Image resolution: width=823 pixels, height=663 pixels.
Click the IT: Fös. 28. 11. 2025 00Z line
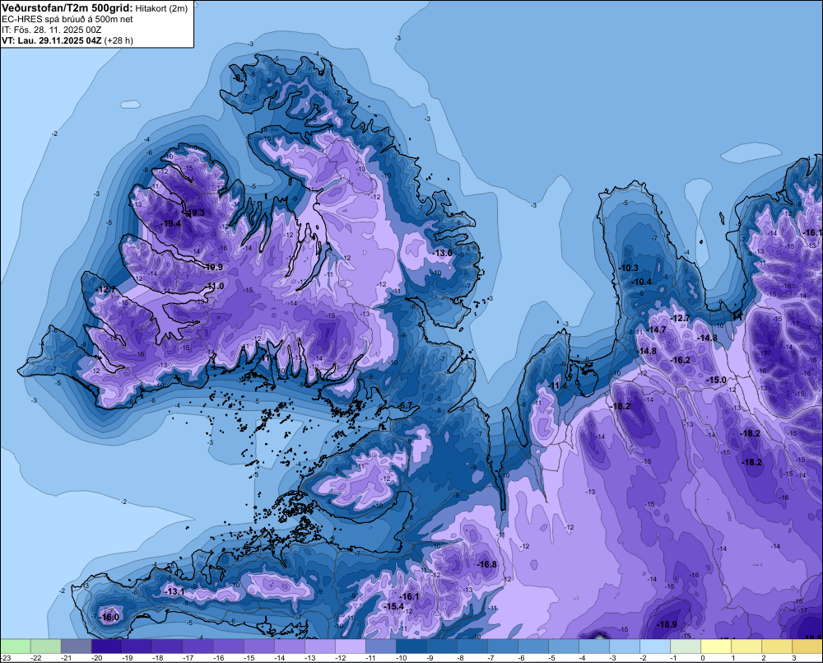pos(51,30)
